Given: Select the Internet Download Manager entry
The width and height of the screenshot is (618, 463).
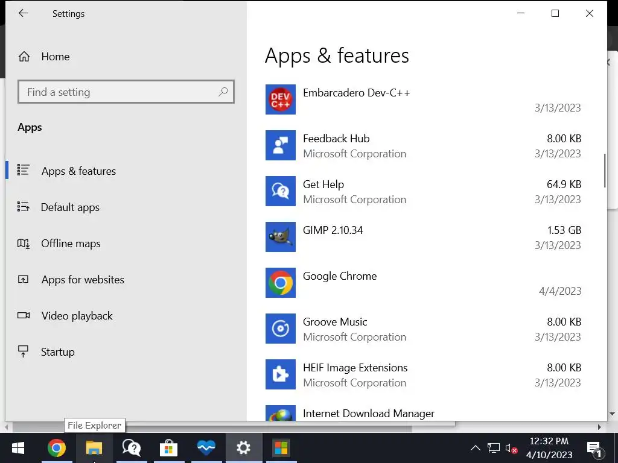Looking at the screenshot, I should (423, 413).
